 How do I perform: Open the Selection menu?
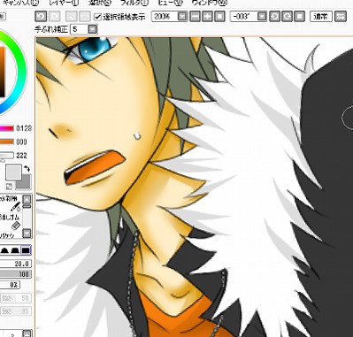(100, 3)
